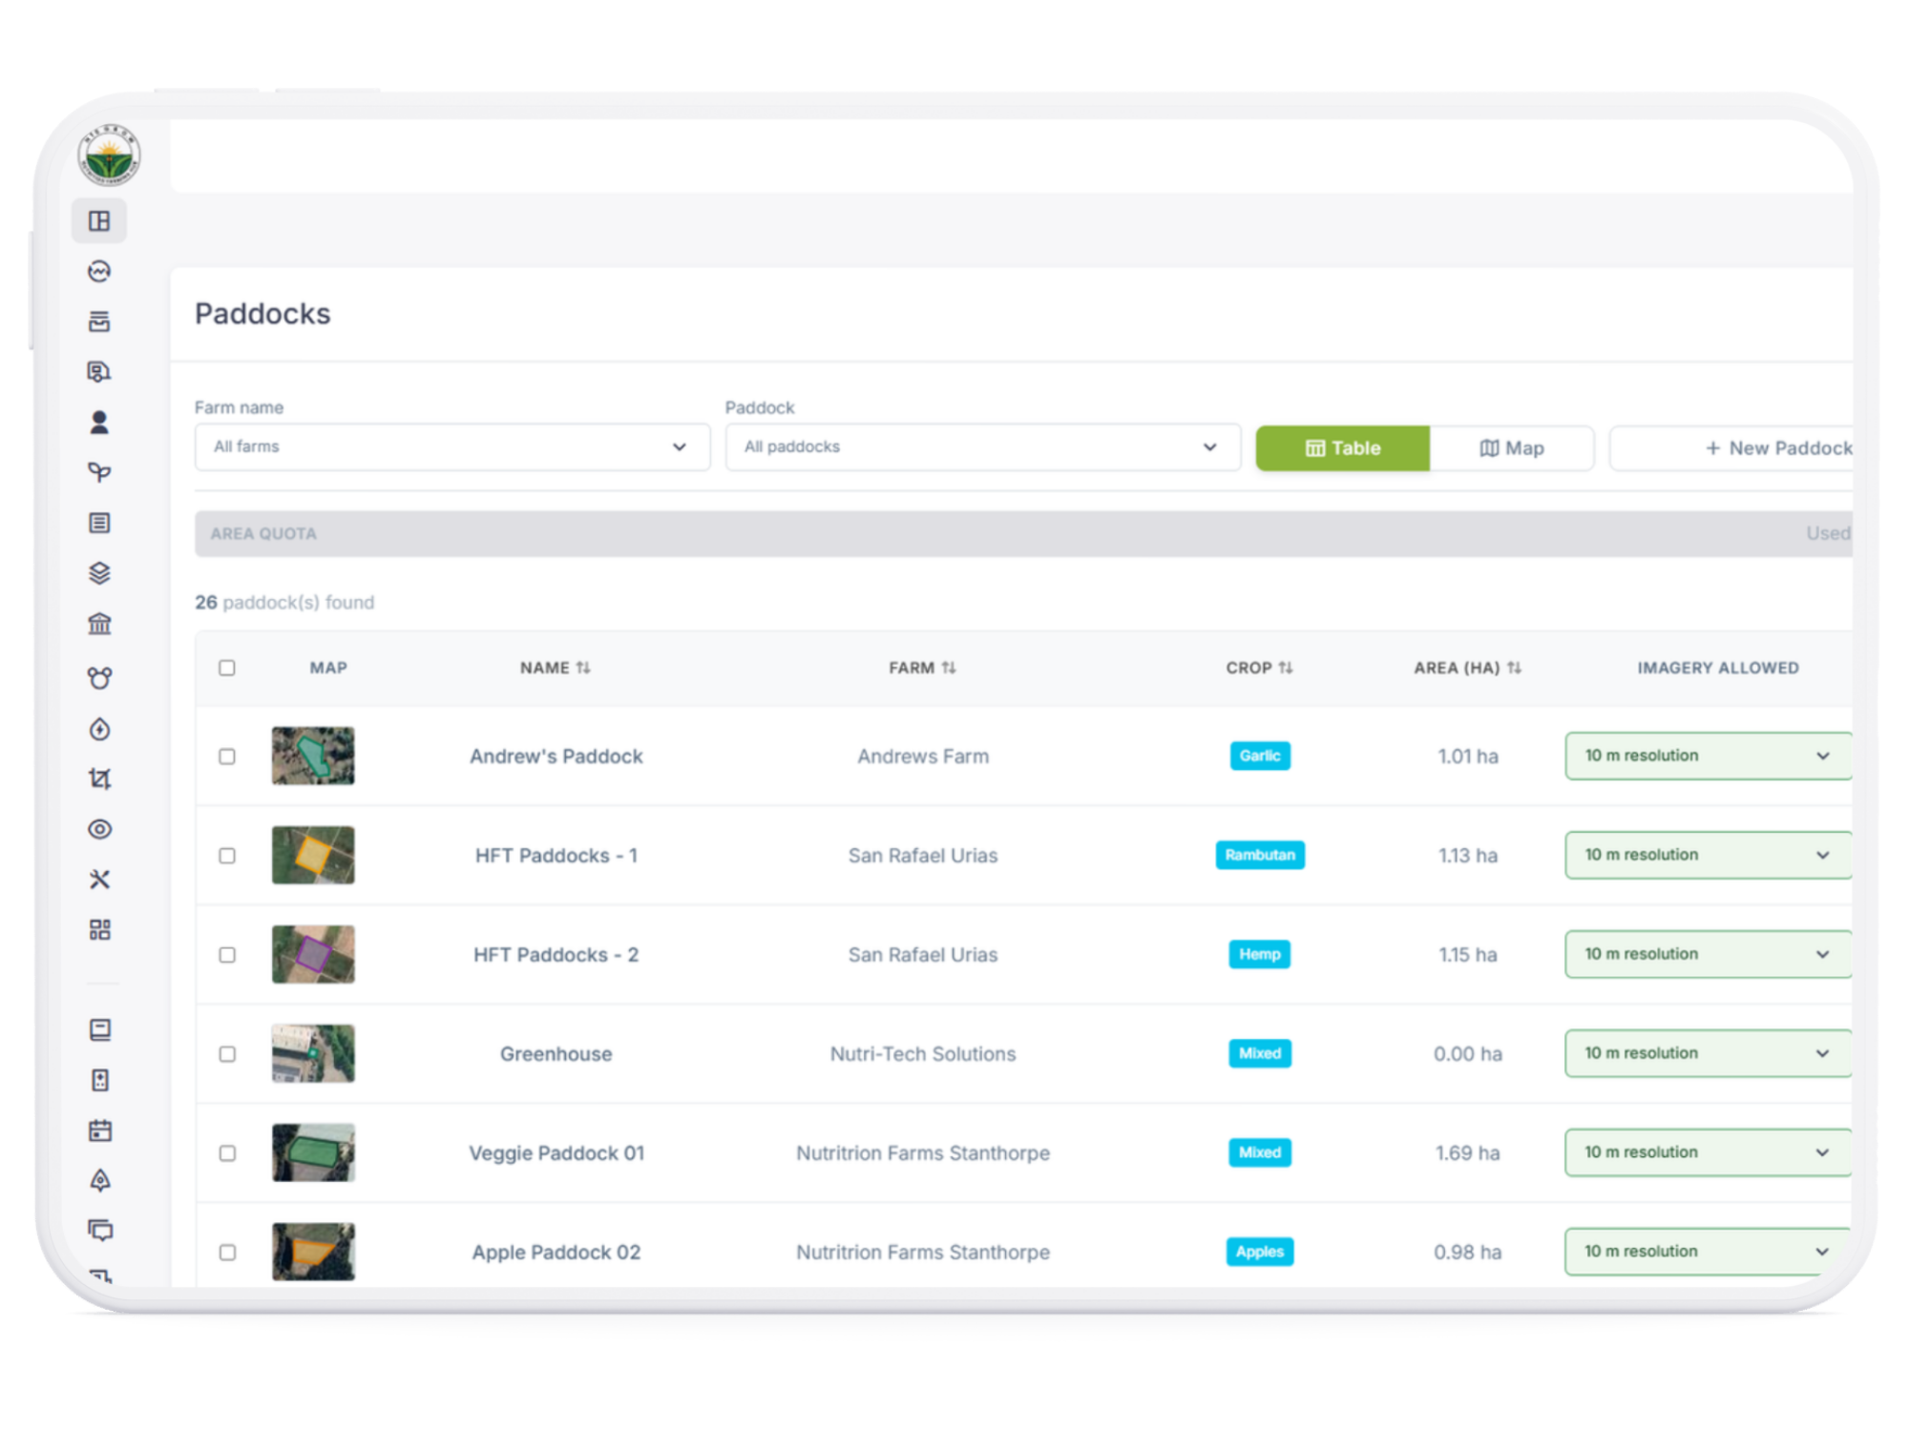1909x1431 pixels.
Task: Open the Greenhouse paddock name link
Action: (556, 1054)
